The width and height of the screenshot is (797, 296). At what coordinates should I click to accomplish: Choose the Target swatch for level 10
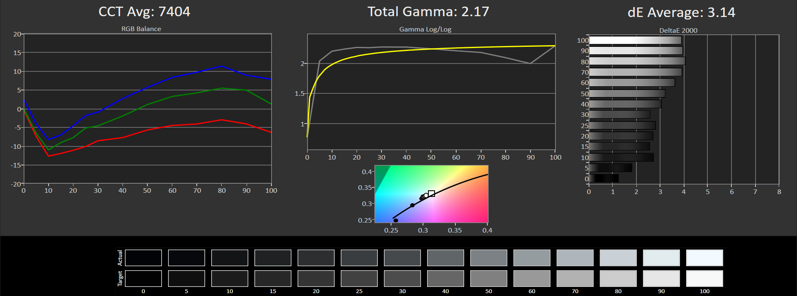pyautogui.click(x=230, y=279)
